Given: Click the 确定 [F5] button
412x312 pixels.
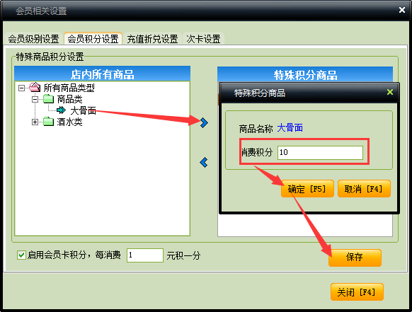Looking at the screenshot, I should (307, 189).
